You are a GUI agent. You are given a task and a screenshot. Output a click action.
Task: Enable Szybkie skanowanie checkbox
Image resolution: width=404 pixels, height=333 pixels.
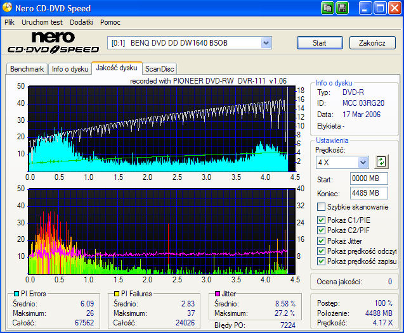[x=321, y=207]
